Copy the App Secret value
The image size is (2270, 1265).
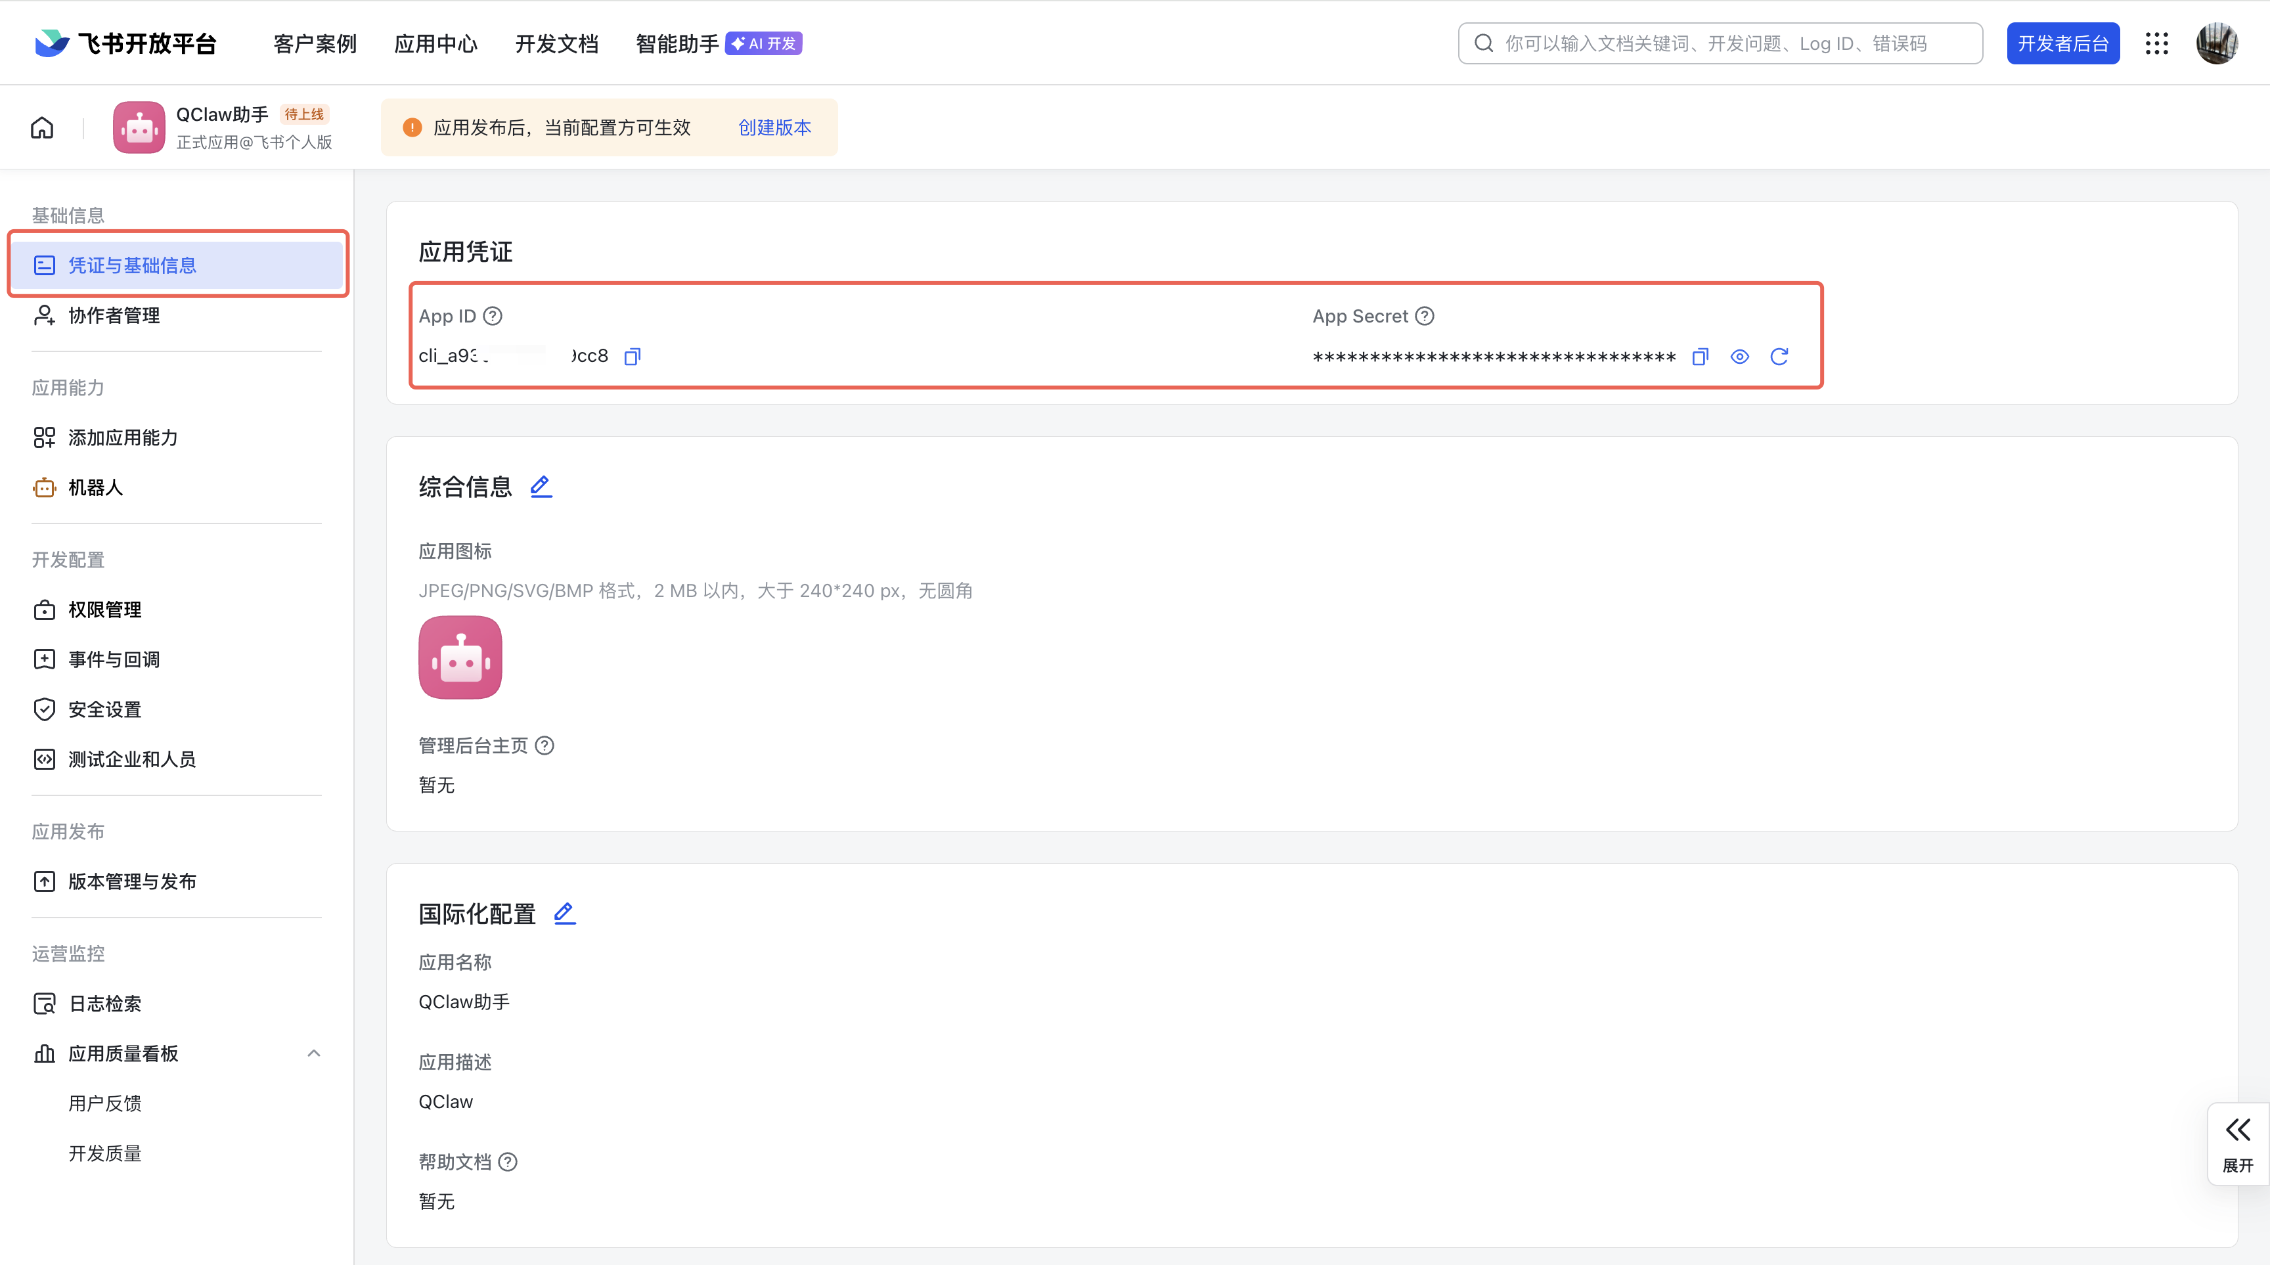[1700, 357]
